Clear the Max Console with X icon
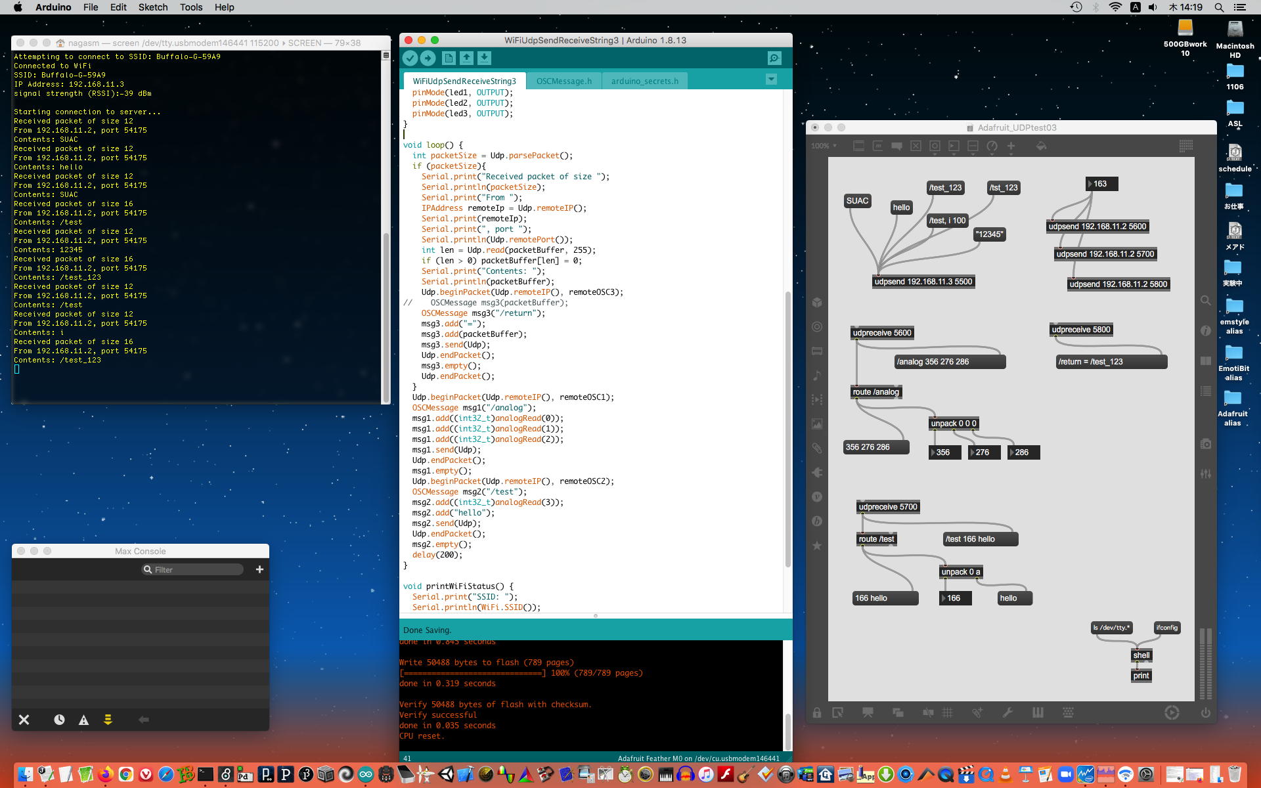Viewport: 1261px width, 788px height. click(x=24, y=720)
